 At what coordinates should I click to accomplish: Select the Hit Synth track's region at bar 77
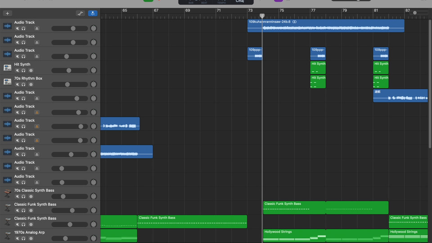click(x=318, y=67)
